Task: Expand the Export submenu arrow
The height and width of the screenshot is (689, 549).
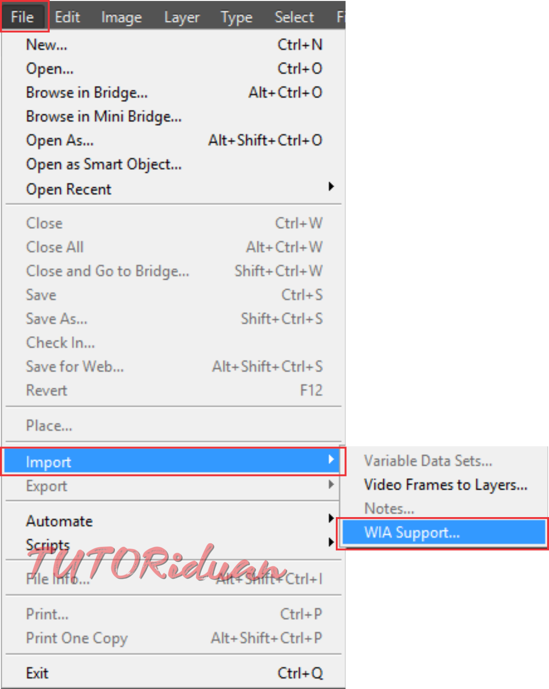Action: [331, 485]
